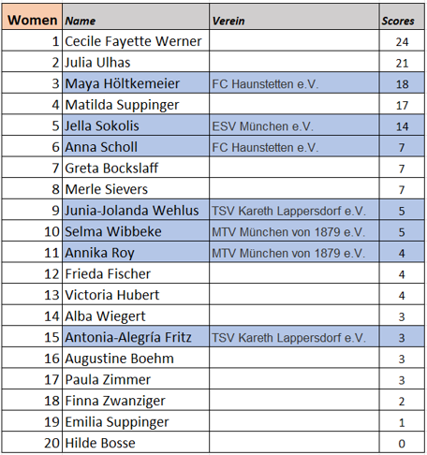Viewport: 427px width, 455px height.
Task: Click Antonia-Alegría Fritz name cell
Action: point(136,337)
